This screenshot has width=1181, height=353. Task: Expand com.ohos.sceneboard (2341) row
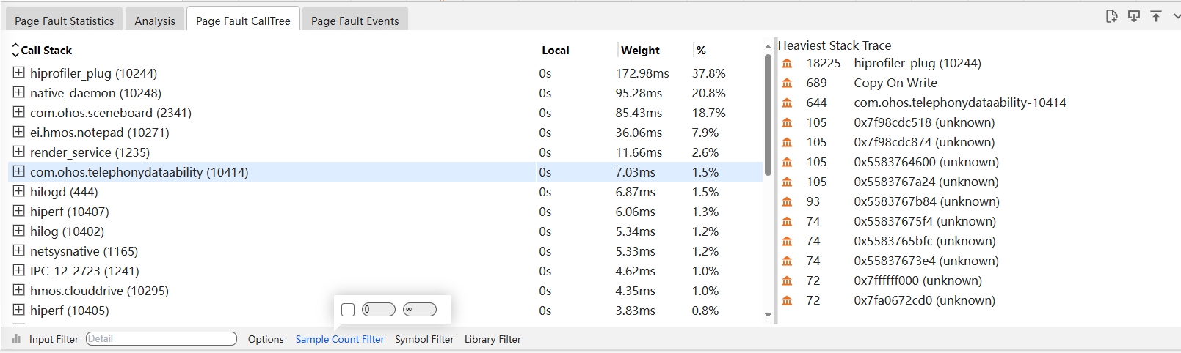[19, 112]
